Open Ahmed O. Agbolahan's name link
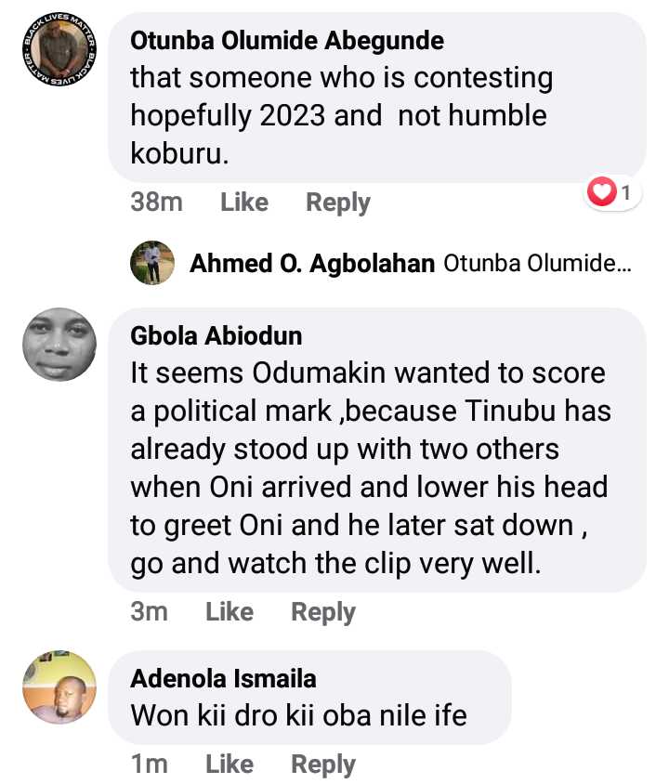This screenshot has height=784, width=669. 312,264
